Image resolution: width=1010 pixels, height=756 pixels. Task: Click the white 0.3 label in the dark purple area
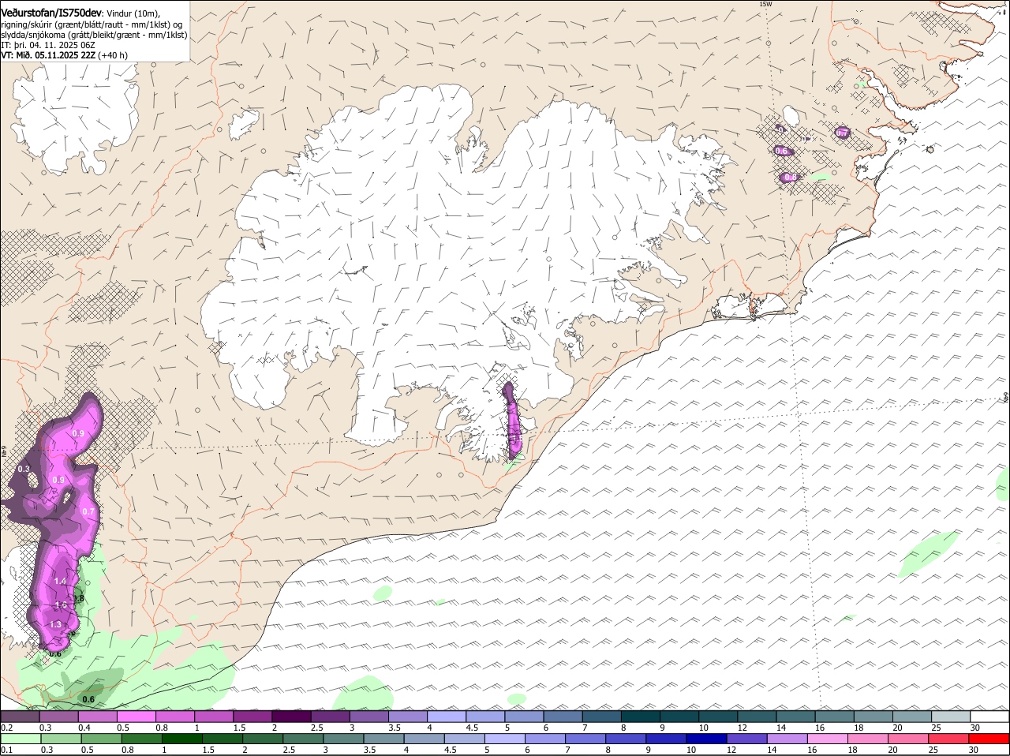[x=24, y=469]
